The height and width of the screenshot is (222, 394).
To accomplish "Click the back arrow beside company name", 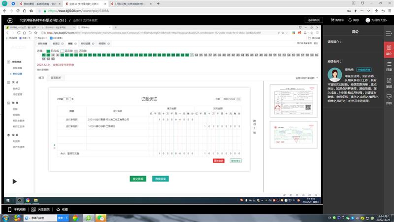I will tap(10, 20).
